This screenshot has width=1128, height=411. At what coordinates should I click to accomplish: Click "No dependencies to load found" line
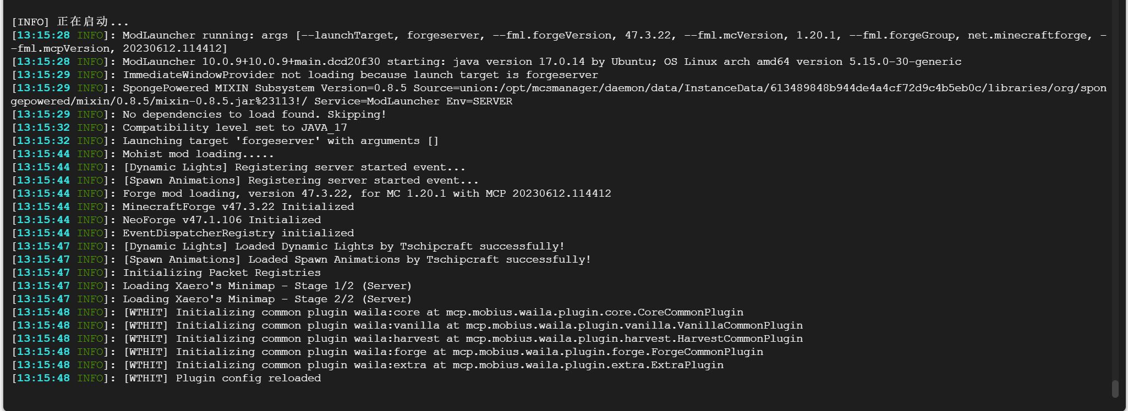pos(254,114)
